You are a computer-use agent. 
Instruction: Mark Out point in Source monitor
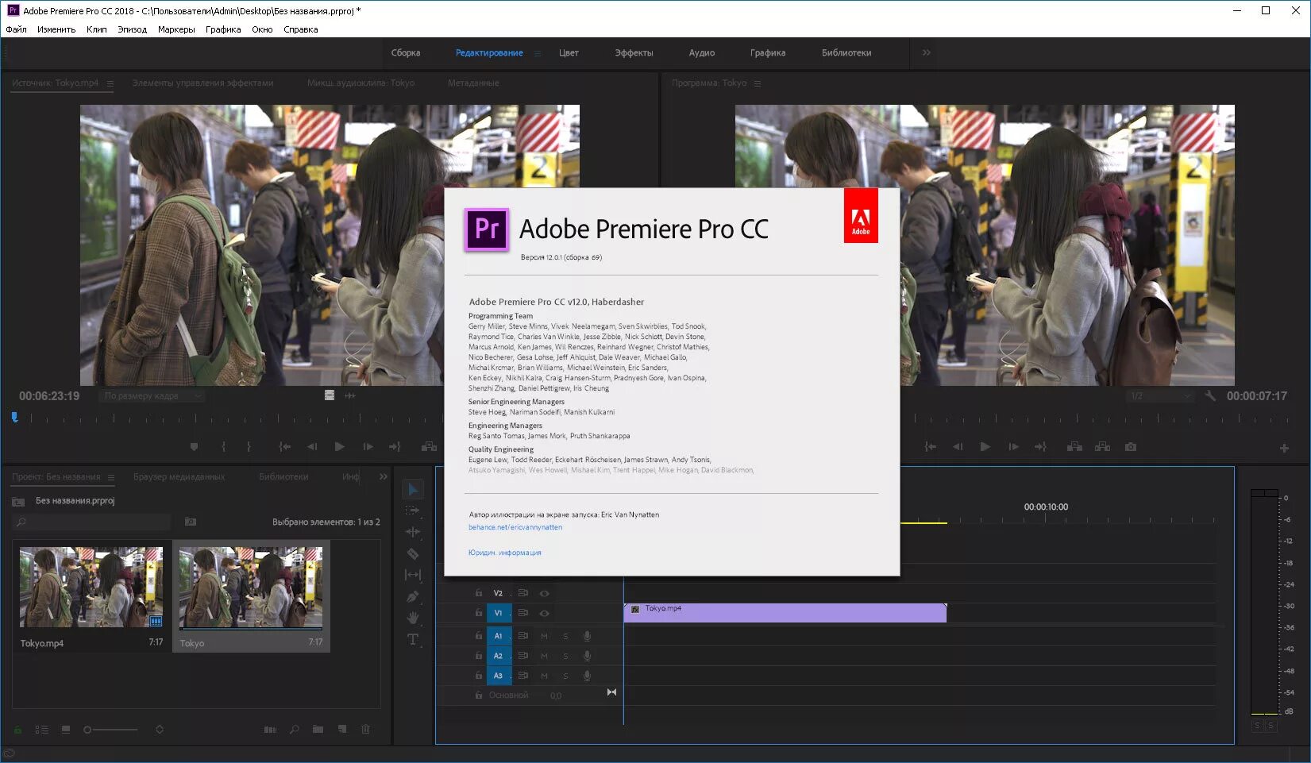[x=249, y=447]
